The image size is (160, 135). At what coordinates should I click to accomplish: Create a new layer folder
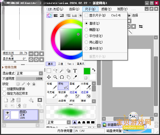[19, 100]
